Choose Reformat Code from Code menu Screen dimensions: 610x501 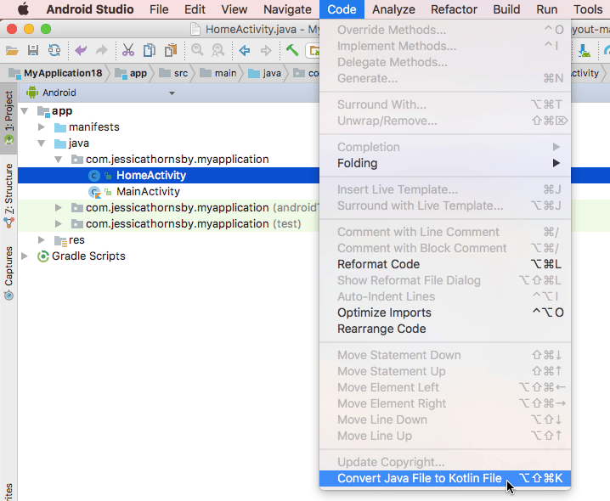point(445,264)
